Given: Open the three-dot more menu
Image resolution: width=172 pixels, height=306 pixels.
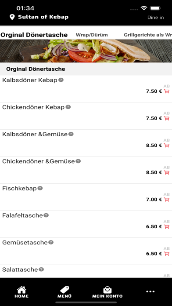Looking at the screenshot, I should (x=150, y=291).
